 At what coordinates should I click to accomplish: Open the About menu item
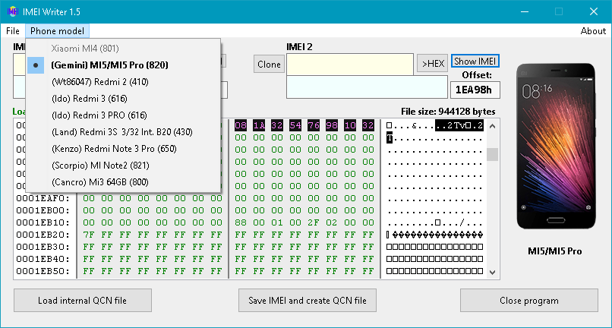click(x=593, y=31)
